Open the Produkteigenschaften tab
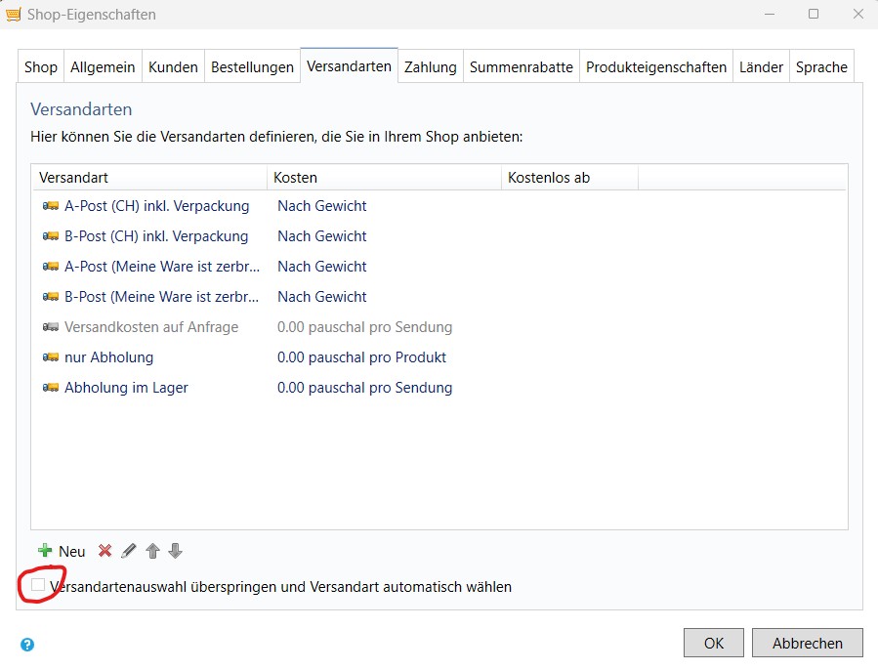The width and height of the screenshot is (878, 670). point(655,66)
